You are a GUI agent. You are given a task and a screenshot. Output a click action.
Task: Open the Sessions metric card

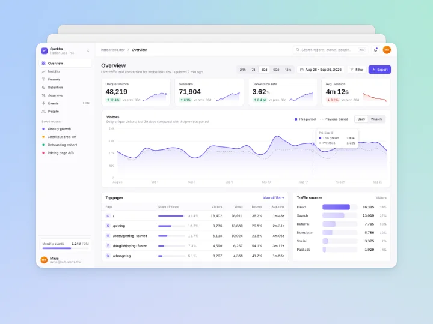point(209,92)
